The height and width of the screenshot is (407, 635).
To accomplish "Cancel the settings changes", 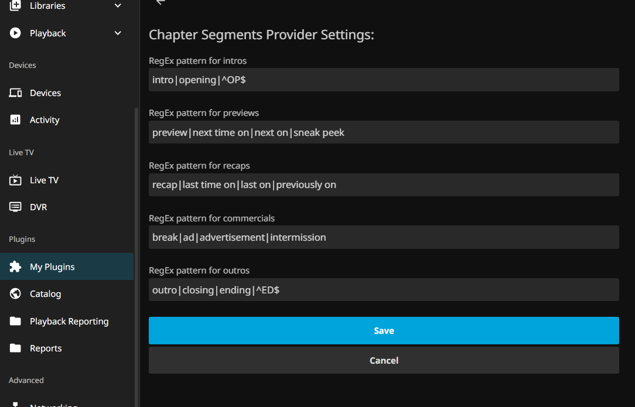I will [x=384, y=361].
